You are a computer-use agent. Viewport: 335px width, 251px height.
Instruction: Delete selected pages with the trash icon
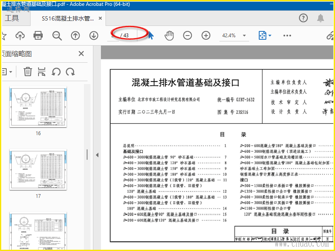pyautogui.click(x=28, y=72)
